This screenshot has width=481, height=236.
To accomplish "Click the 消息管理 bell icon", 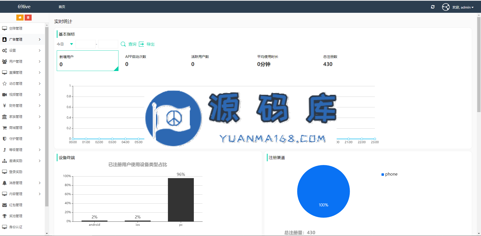I will [5, 183].
